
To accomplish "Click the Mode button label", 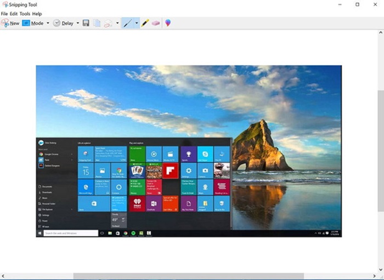I will click(x=37, y=23).
